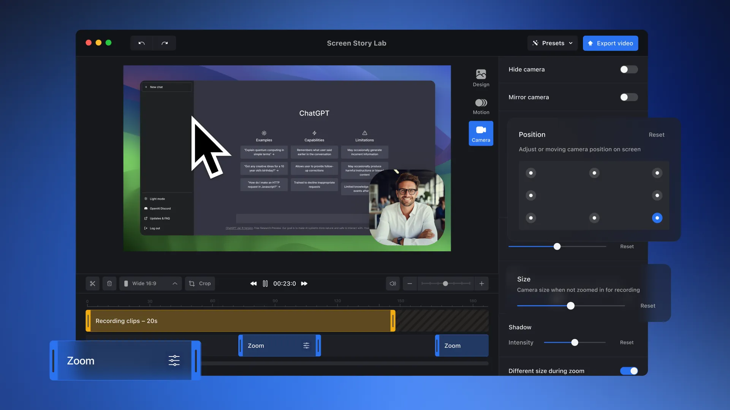Select top-center camera position
730x410 pixels.
click(594, 173)
